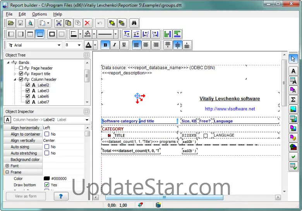Viewport: 302px width, 211px height.
Task: Uncheck the Label6 checkbox in tree
Action: click(x=28, y=96)
